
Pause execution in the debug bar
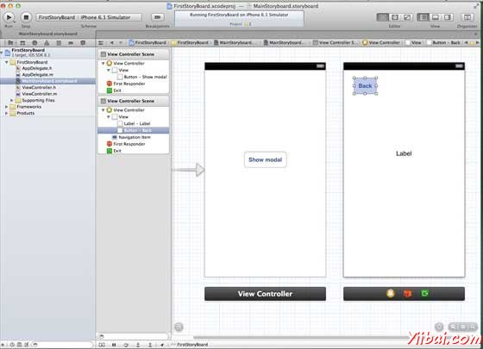[114, 345]
